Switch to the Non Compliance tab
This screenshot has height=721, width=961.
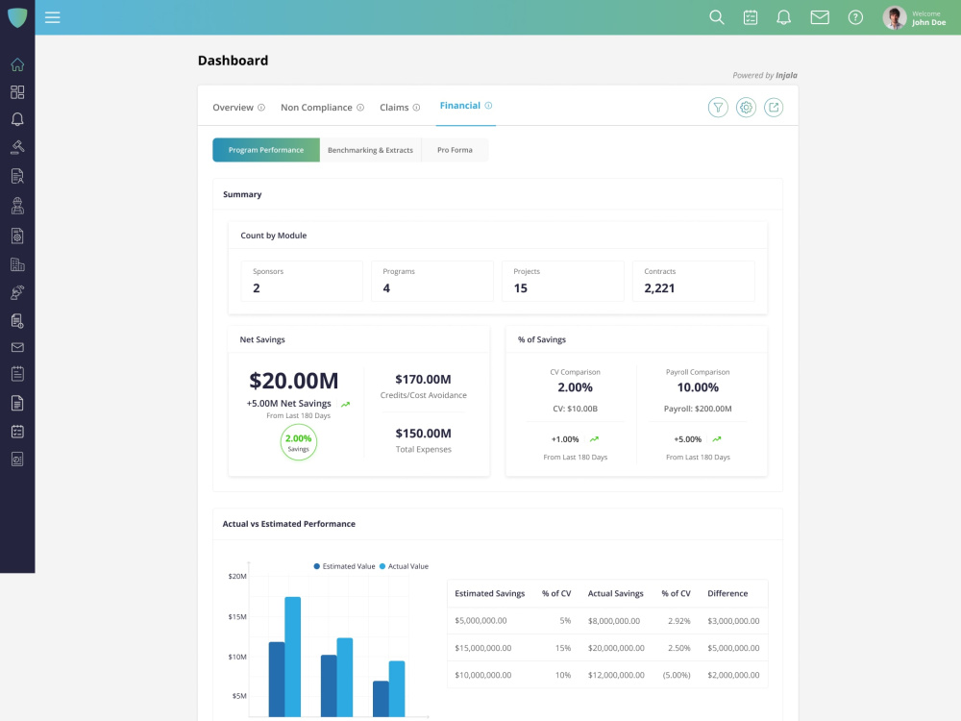pos(316,108)
